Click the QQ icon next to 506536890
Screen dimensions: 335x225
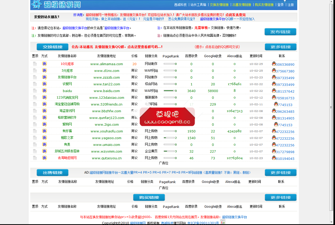[273, 64]
